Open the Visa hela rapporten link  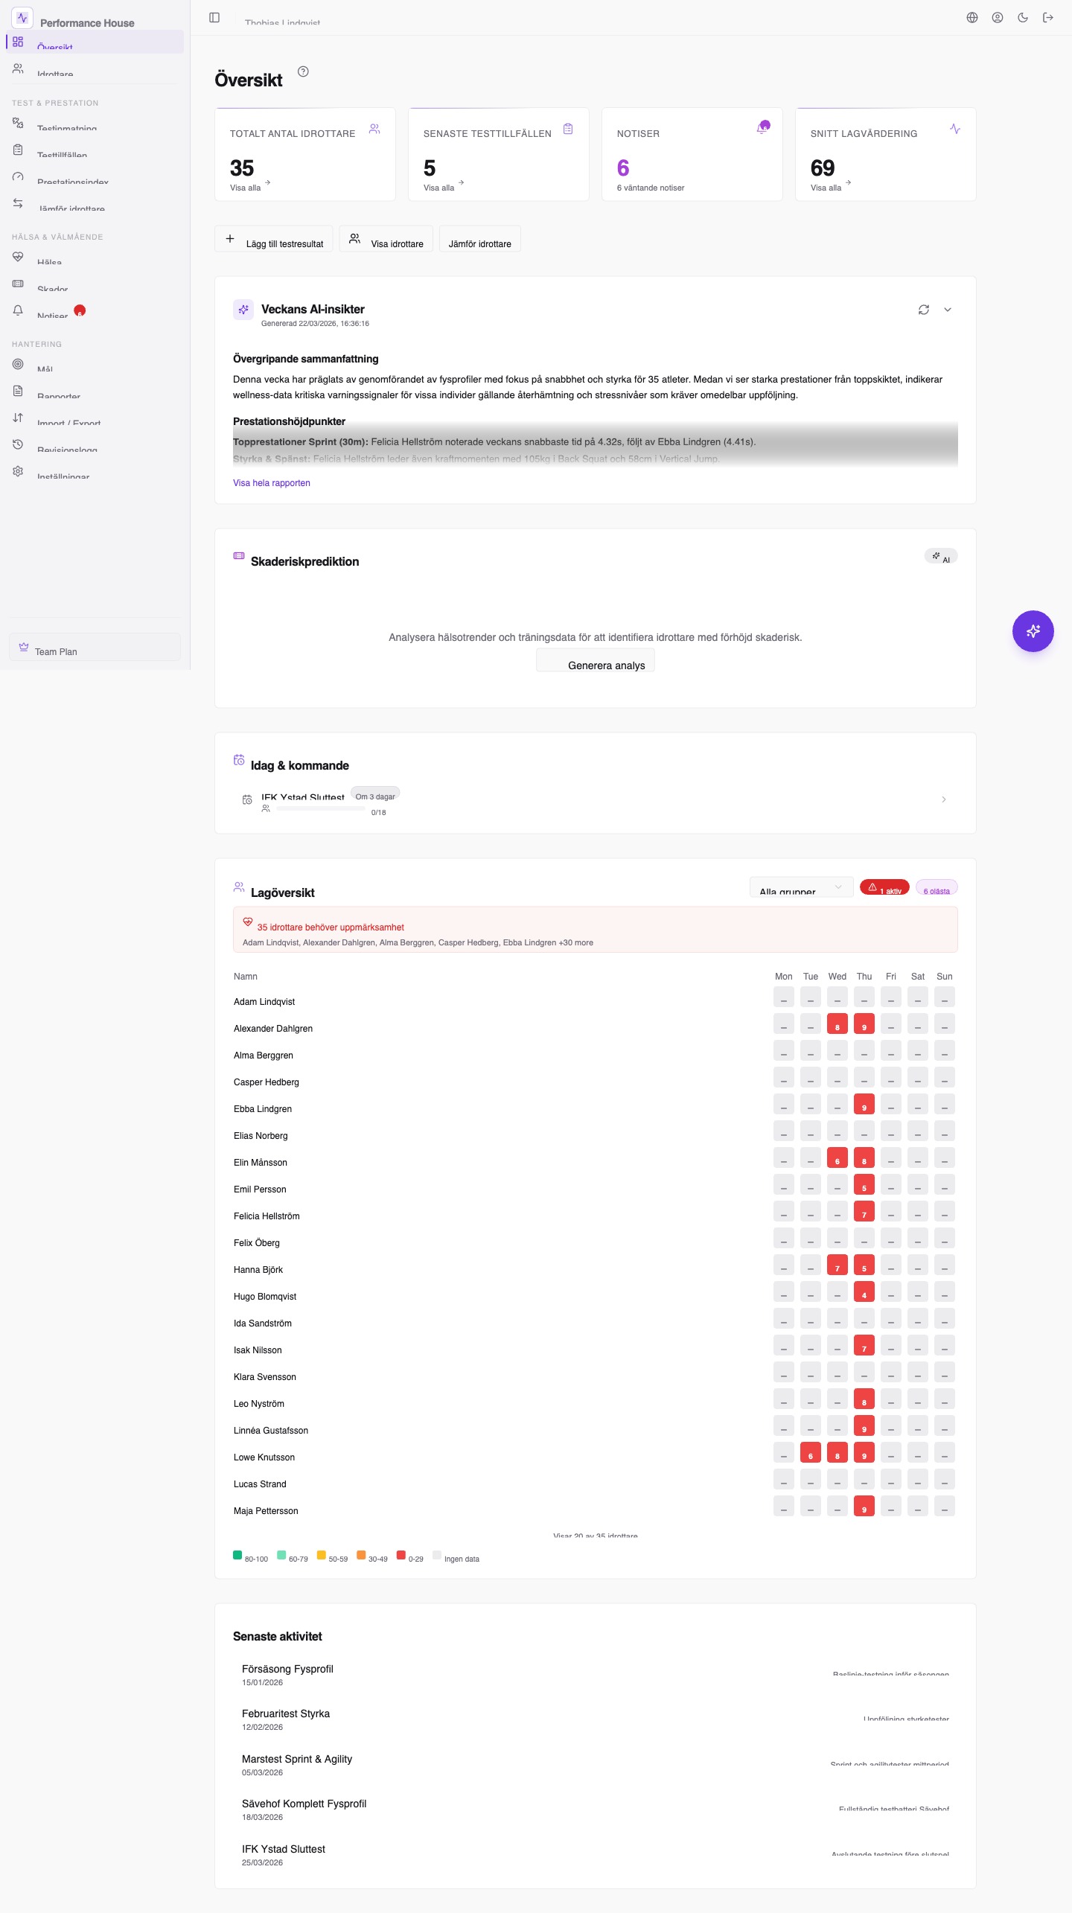[272, 483]
